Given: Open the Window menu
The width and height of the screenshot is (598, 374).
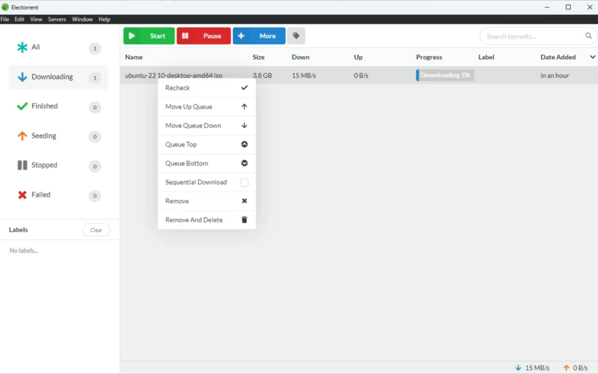Looking at the screenshot, I should 82,19.
